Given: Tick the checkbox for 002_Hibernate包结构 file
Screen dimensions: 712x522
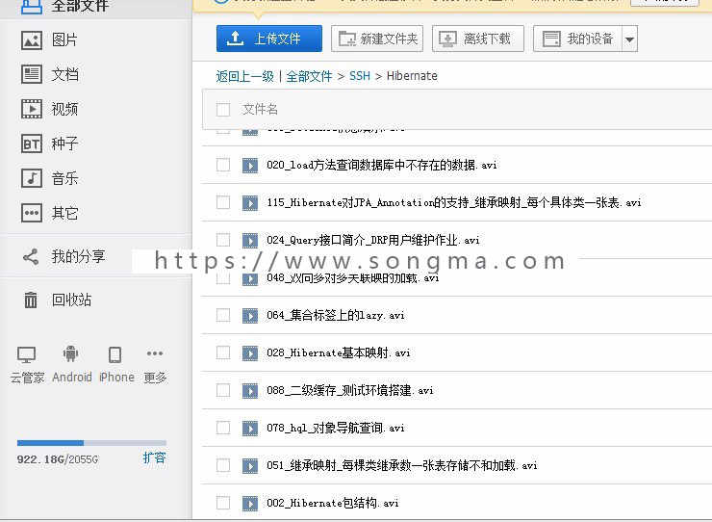Looking at the screenshot, I should coord(223,503).
